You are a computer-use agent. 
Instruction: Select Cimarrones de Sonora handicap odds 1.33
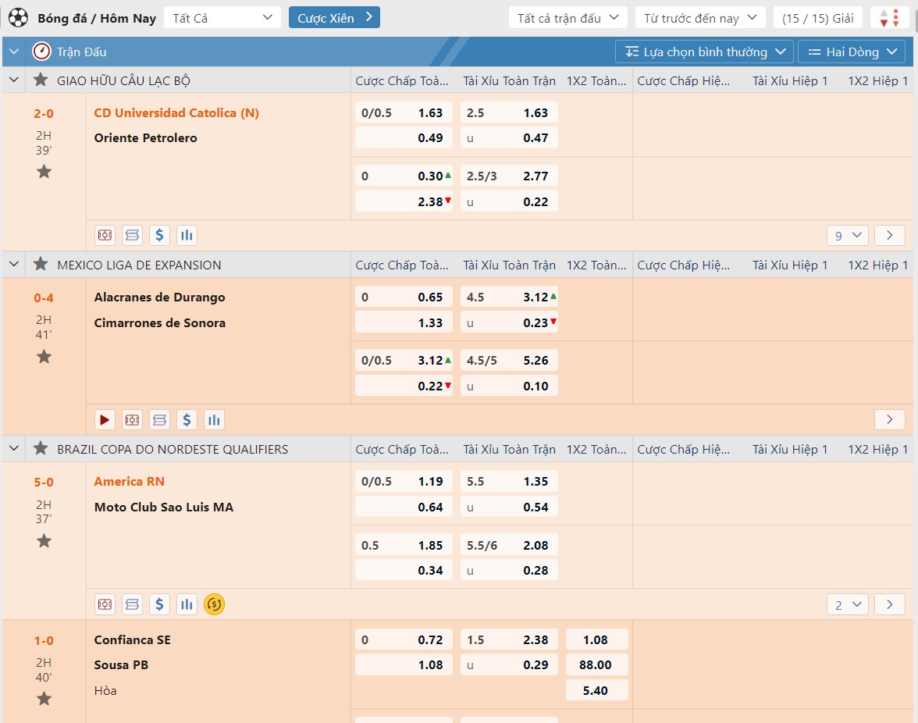point(404,322)
